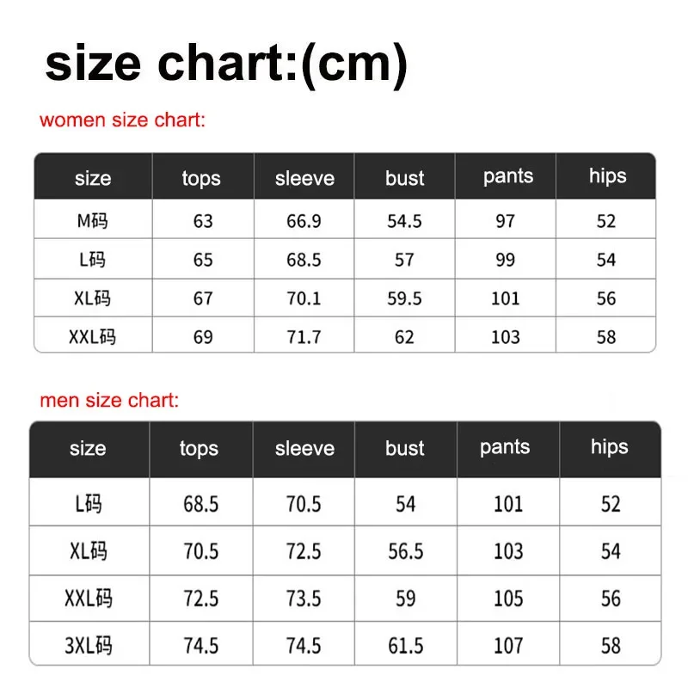This screenshot has width=688, height=688.
Task: Click the women's bust value 59.5
Action: (x=404, y=298)
